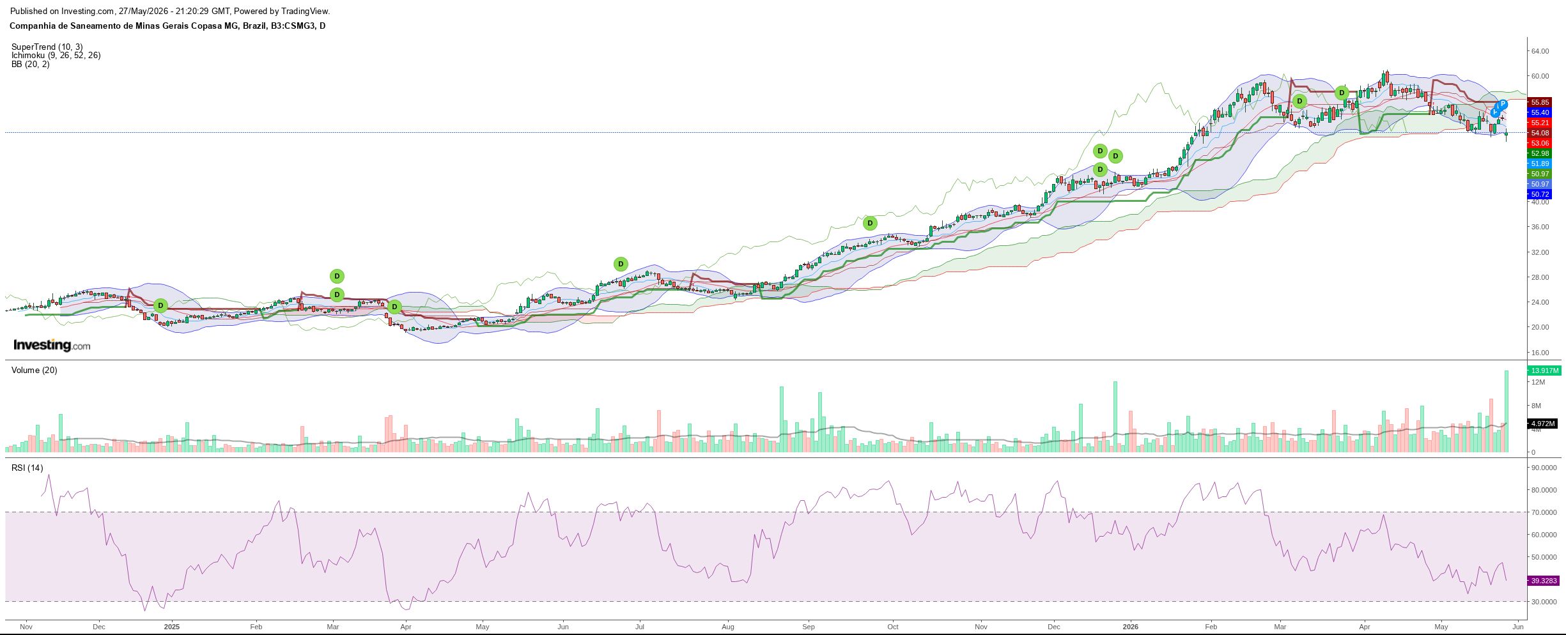Select the lower D marker of the March 2025 stacked pair

(337, 295)
